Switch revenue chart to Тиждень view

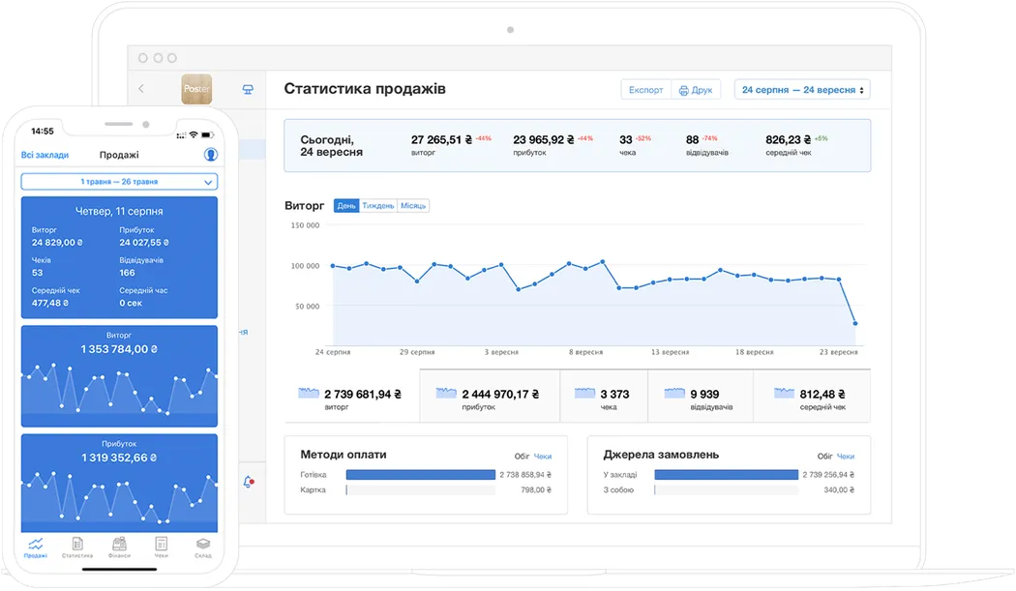[377, 206]
